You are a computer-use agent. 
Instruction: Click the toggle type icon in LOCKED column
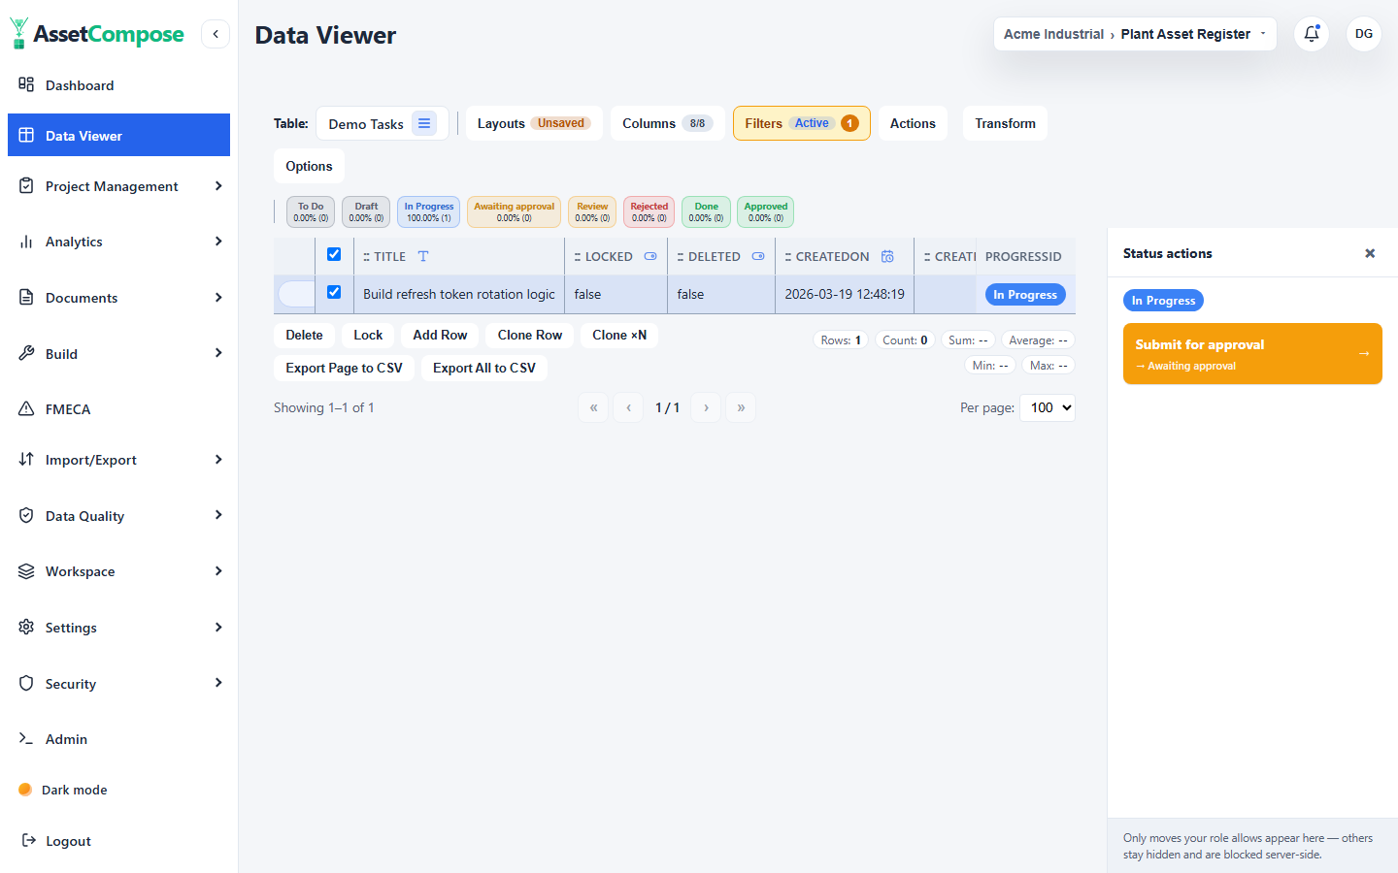[650, 256]
